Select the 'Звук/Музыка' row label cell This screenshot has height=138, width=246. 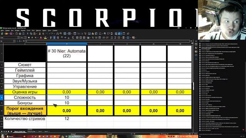click(x=25, y=81)
